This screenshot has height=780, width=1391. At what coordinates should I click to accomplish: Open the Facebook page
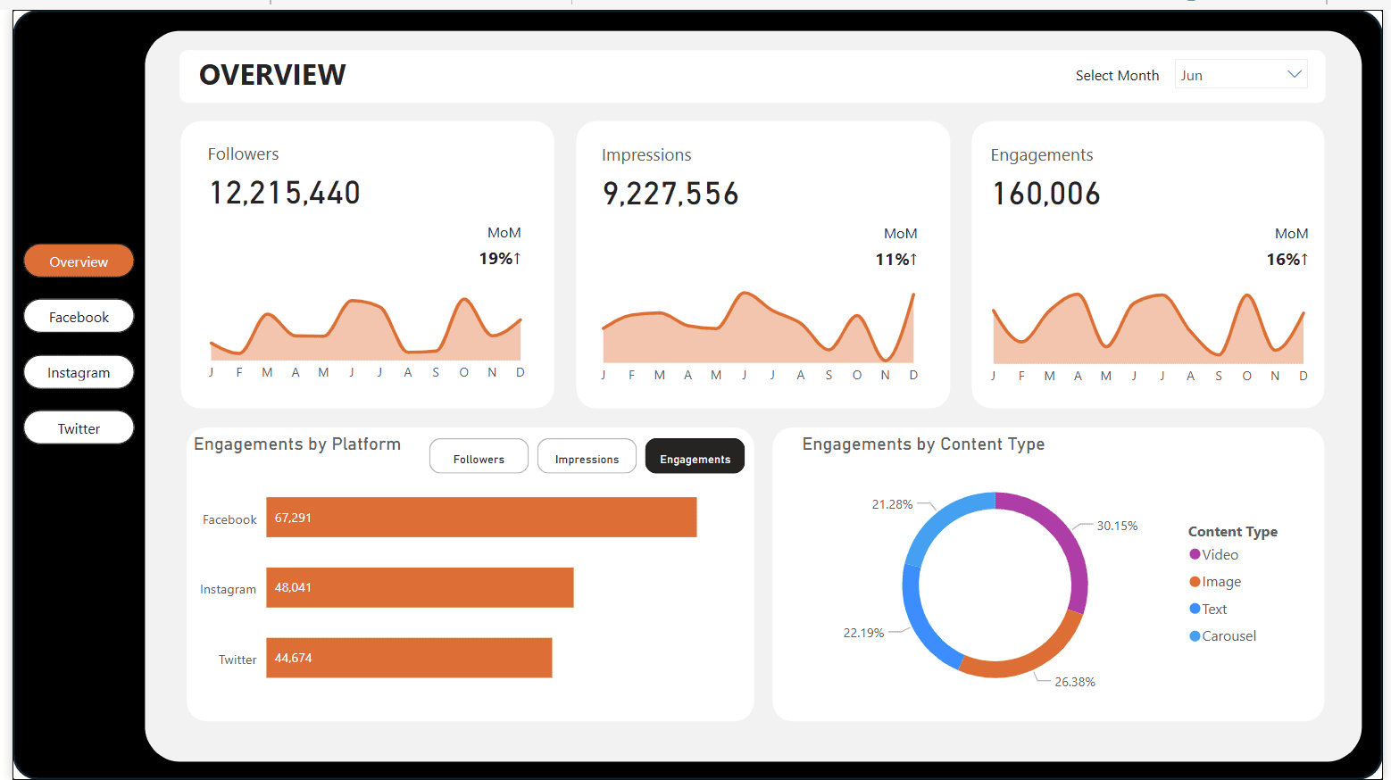(79, 317)
